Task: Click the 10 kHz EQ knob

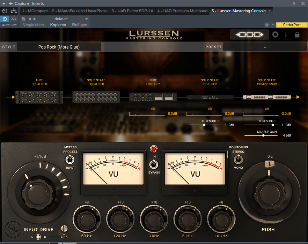Action: (x=221, y=219)
